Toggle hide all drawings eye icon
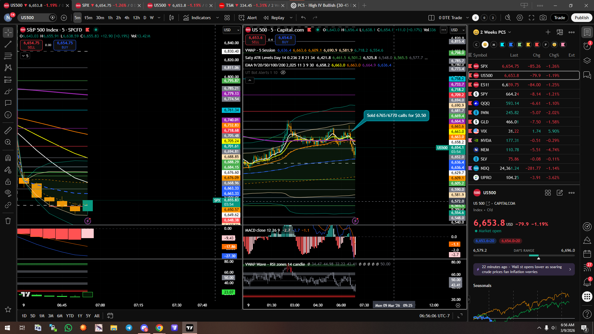The height and width of the screenshot is (334, 594). click(8, 193)
